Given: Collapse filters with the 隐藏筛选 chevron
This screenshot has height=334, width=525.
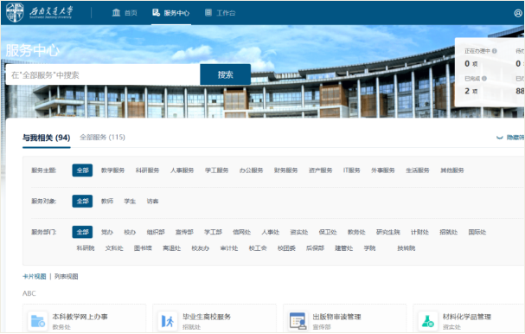Looking at the screenshot, I should 500,138.
